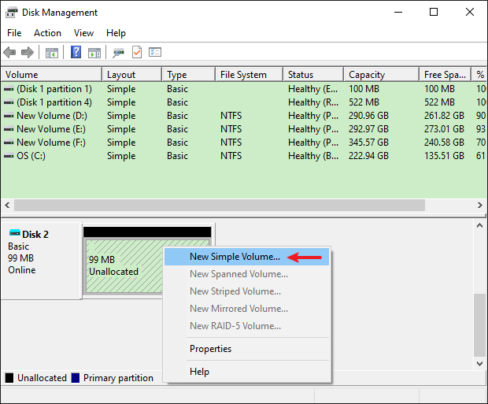The height and width of the screenshot is (404, 488).
Task: Click the 261.82 GB free space cell
Action: (x=444, y=116)
